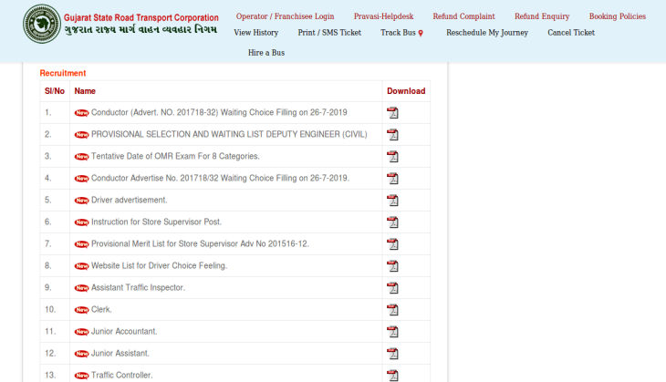This screenshot has width=666, height=382.
Task: Click Gujarat State Road Transport Corporation title
Action: click(141, 18)
